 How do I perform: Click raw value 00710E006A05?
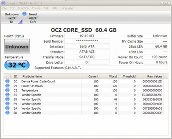pos(153,108)
